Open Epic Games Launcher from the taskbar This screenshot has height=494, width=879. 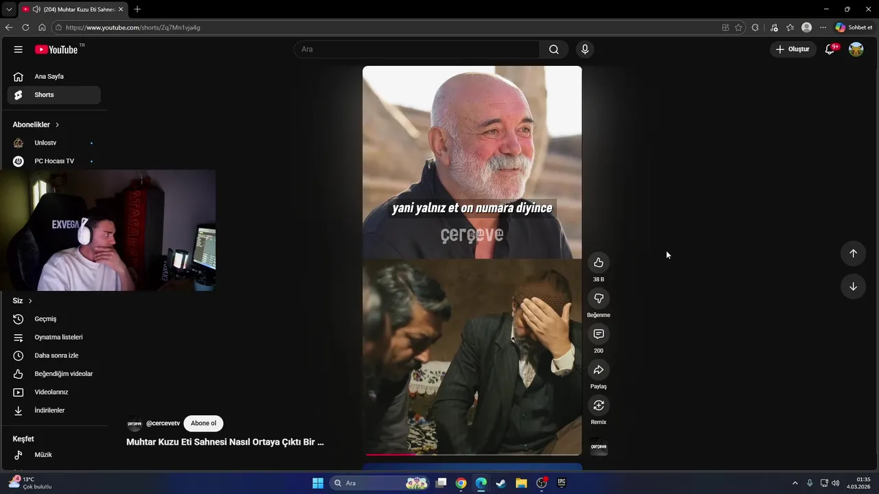point(562,483)
